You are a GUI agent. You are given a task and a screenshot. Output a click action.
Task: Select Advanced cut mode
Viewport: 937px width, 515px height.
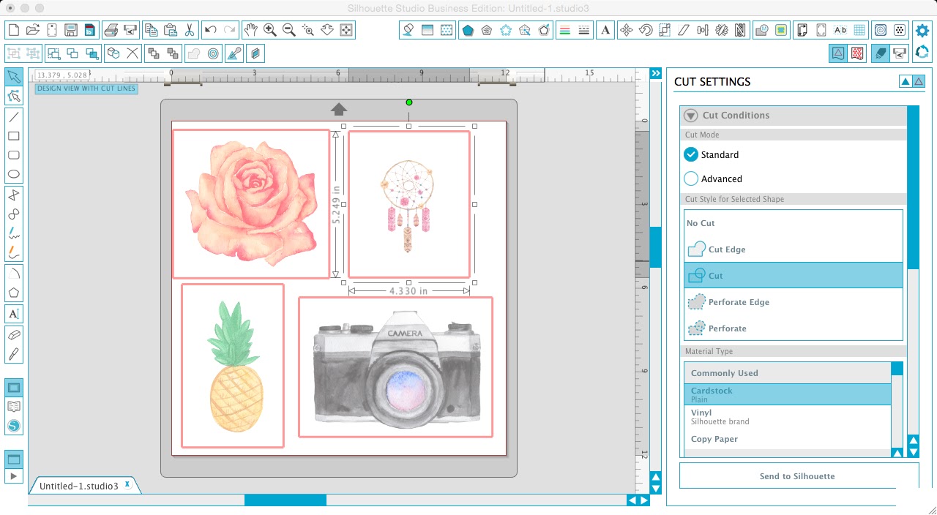pyautogui.click(x=691, y=178)
